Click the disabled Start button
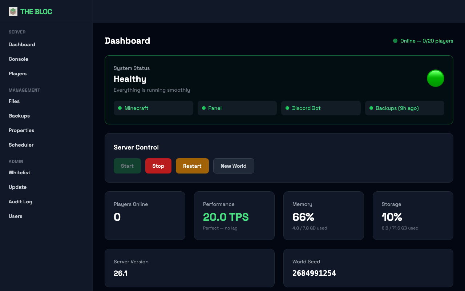Screen dimensions: 465x291 click(127, 166)
